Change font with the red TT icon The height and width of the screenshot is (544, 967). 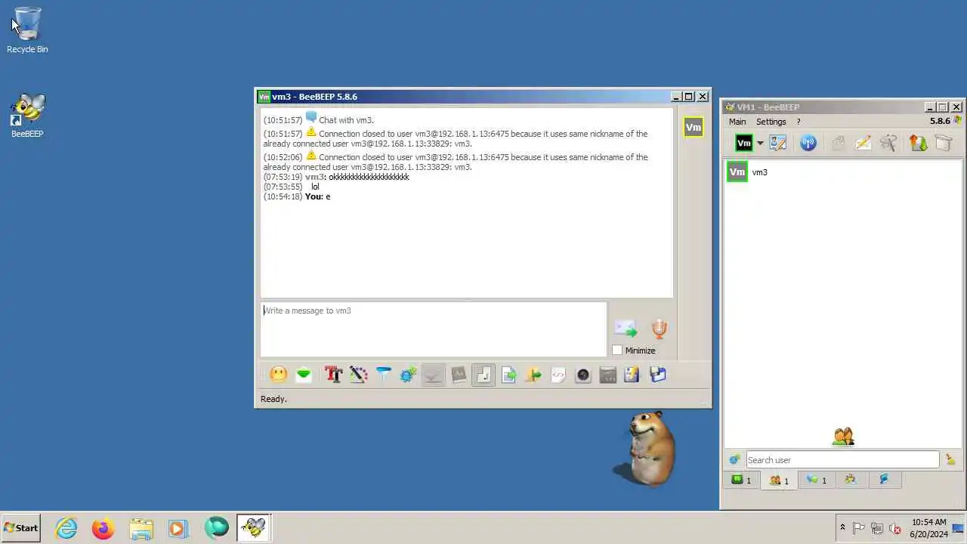[x=333, y=375]
